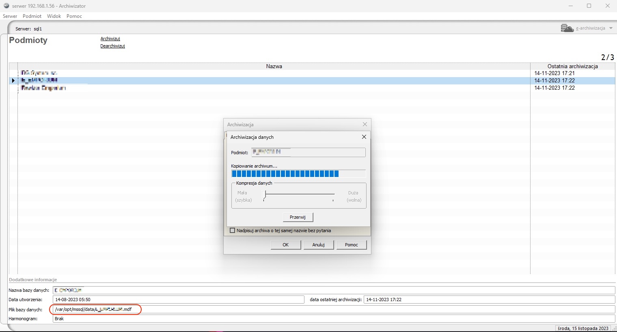The width and height of the screenshot is (617, 332).
Task: Close the Archiwizacja danych dialog
Action: 364,137
